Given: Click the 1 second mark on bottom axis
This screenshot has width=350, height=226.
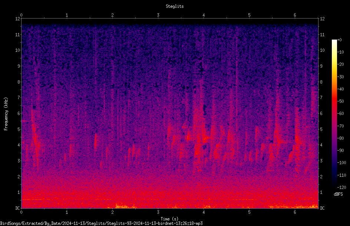Looking at the screenshot, I should (67, 212).
